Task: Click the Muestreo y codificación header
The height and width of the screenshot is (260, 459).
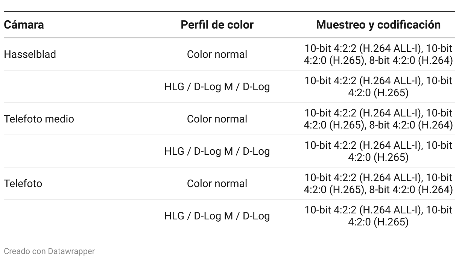Action: [378, 25]
